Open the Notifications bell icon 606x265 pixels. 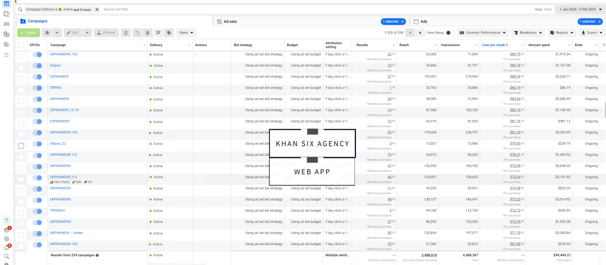coord(6,248)
